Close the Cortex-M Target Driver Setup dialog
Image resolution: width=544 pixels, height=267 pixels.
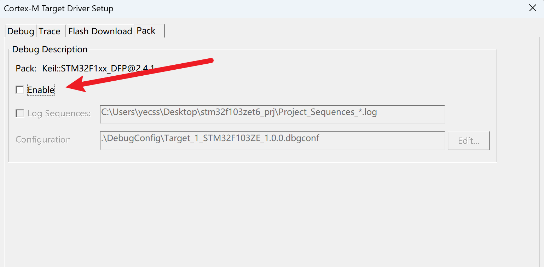[532, 8]
